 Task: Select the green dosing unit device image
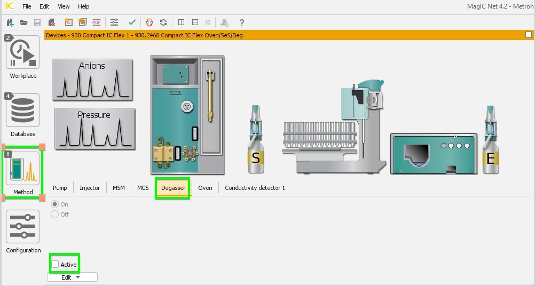[x=433, y=154]
